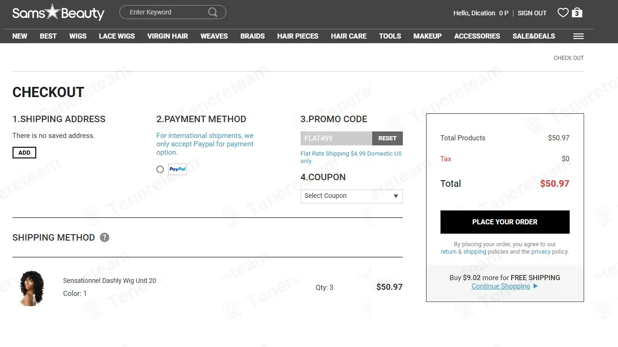
Task: Select the PayPal payment radio button
Action: [x=160, y=170]
